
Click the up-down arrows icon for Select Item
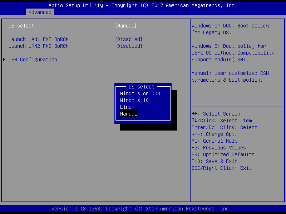(194, 121)
